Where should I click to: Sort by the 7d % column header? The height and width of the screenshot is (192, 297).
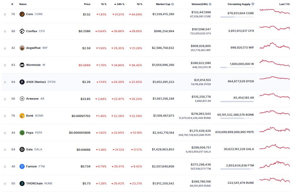(x=139, y=4)
